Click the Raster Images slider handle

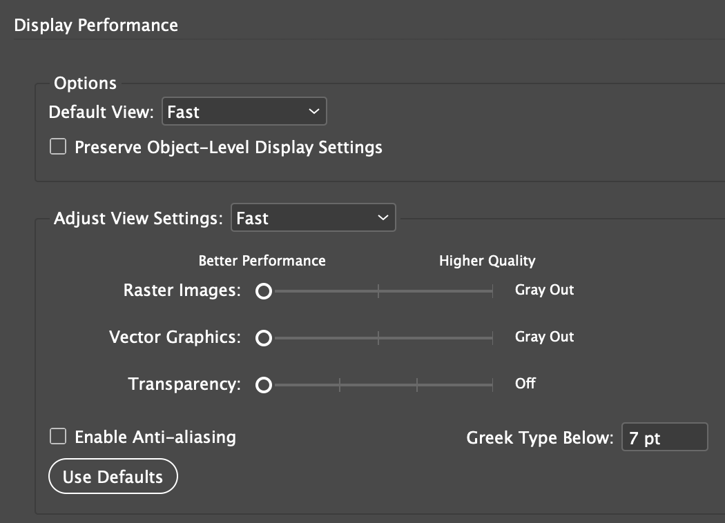(x=263, y=292)
